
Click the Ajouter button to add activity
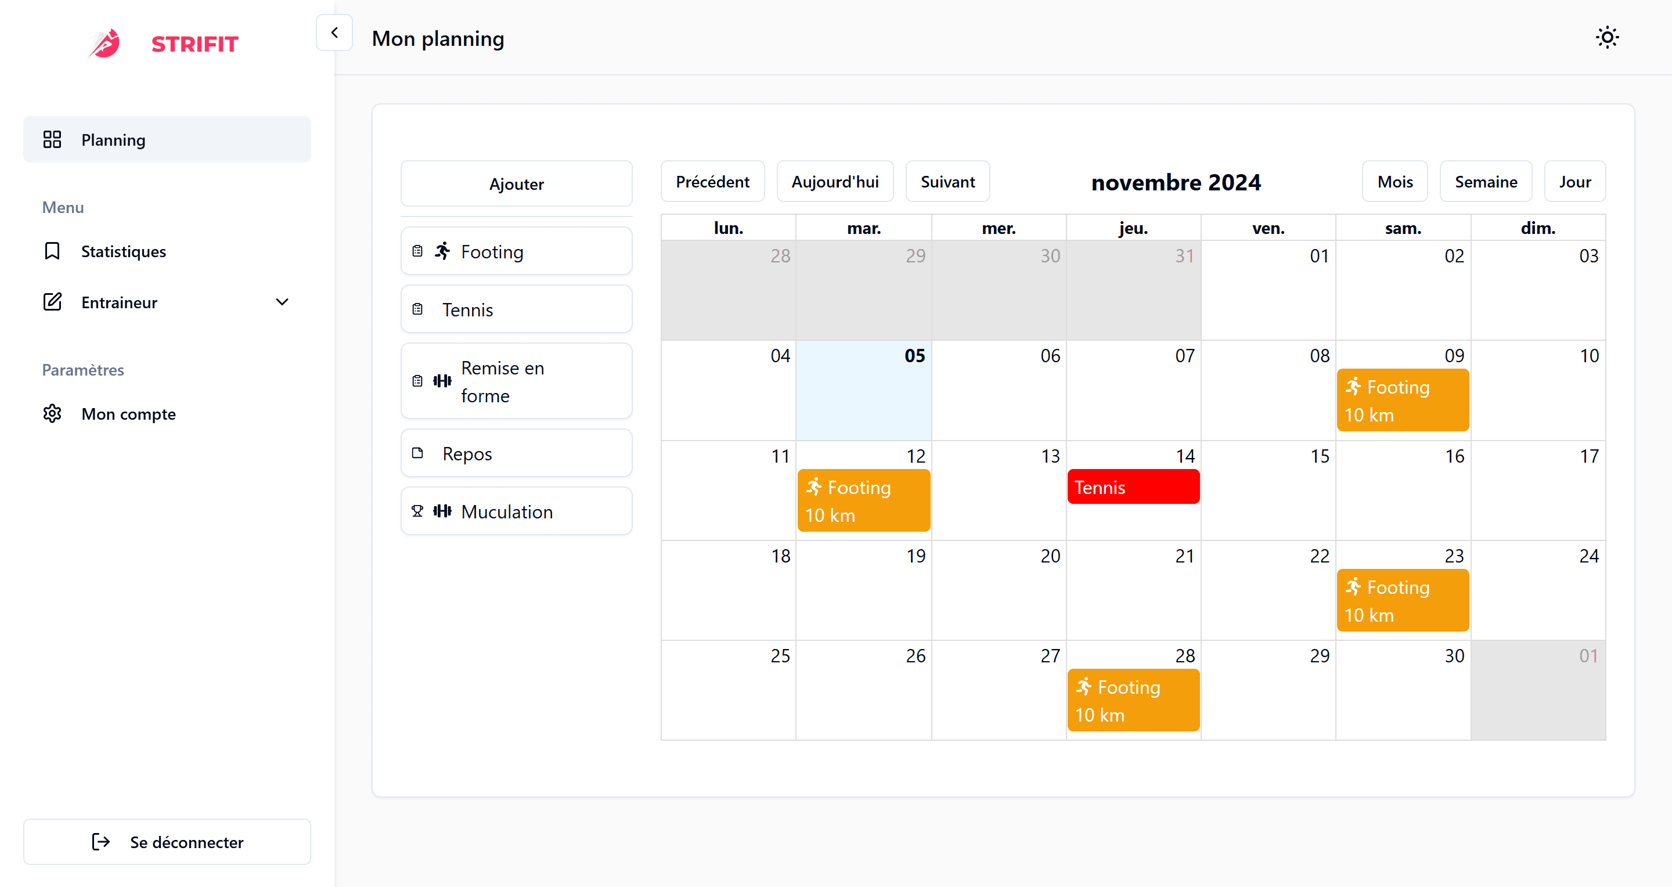click(518, 183)
